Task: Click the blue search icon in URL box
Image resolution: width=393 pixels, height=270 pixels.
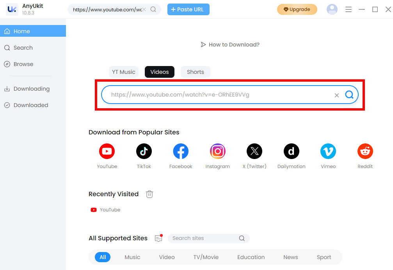Action: point(349,95)
